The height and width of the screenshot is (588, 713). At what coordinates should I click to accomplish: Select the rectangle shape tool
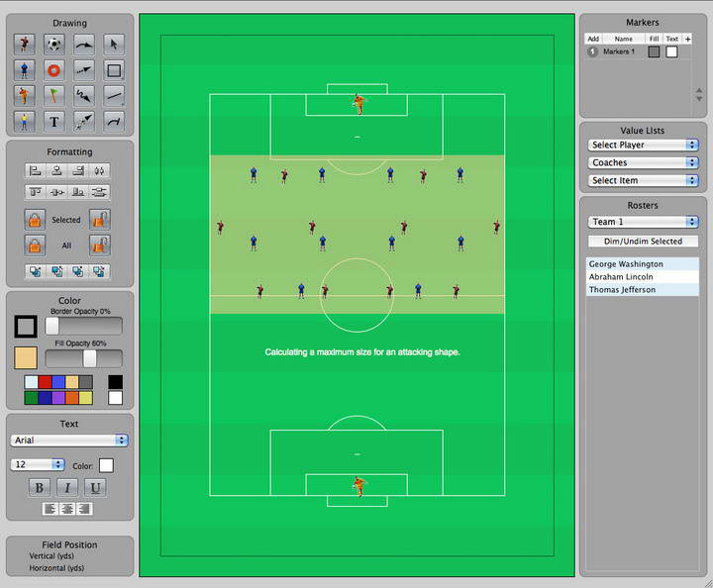(114, 70)
